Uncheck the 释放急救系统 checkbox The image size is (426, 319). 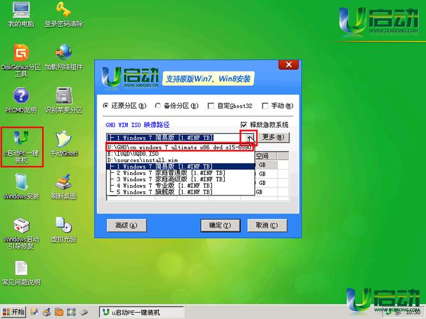[244, 124]
